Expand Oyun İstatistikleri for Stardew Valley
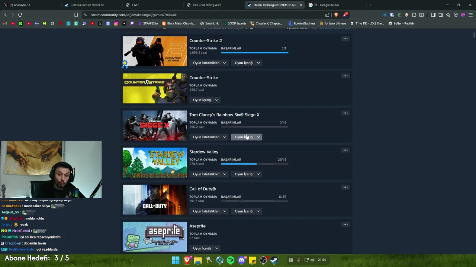Image resolution: width=476 pixels, height=267 pixels. pyautogui.click(x=209, y=174)
